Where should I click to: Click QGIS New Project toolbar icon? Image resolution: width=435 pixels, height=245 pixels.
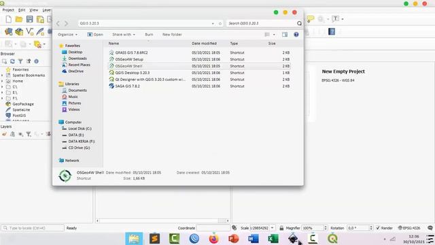(x=9, y=19)
